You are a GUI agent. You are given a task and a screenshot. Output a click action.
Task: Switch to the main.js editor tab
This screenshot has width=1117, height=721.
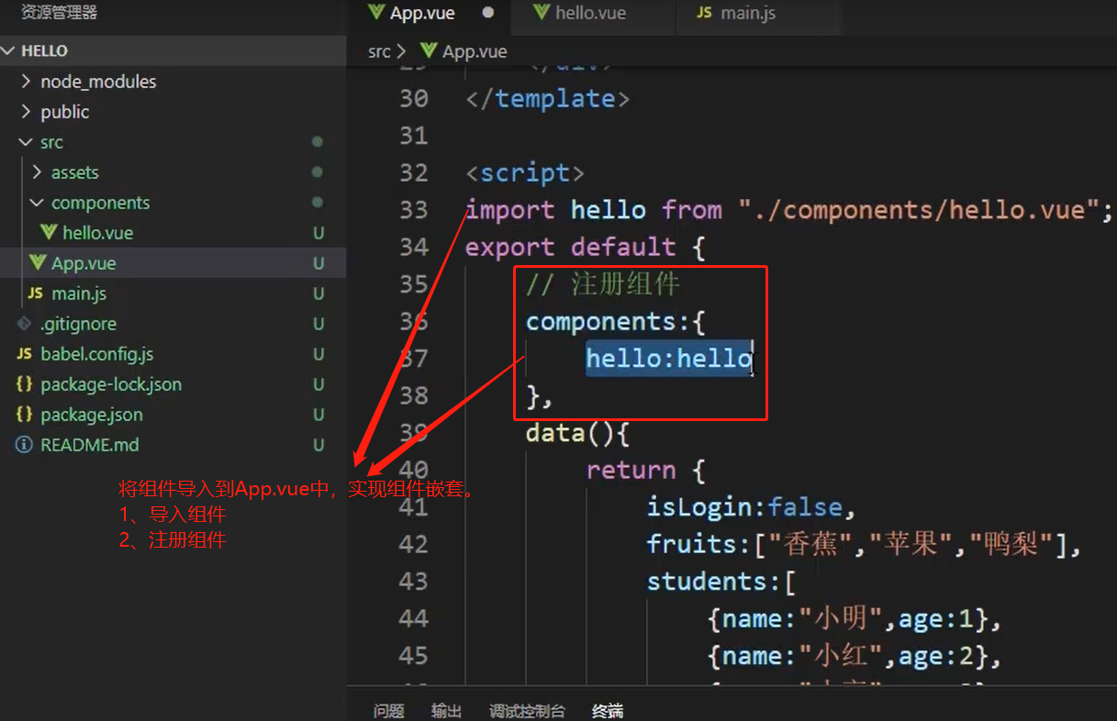[x=748, y=13]
